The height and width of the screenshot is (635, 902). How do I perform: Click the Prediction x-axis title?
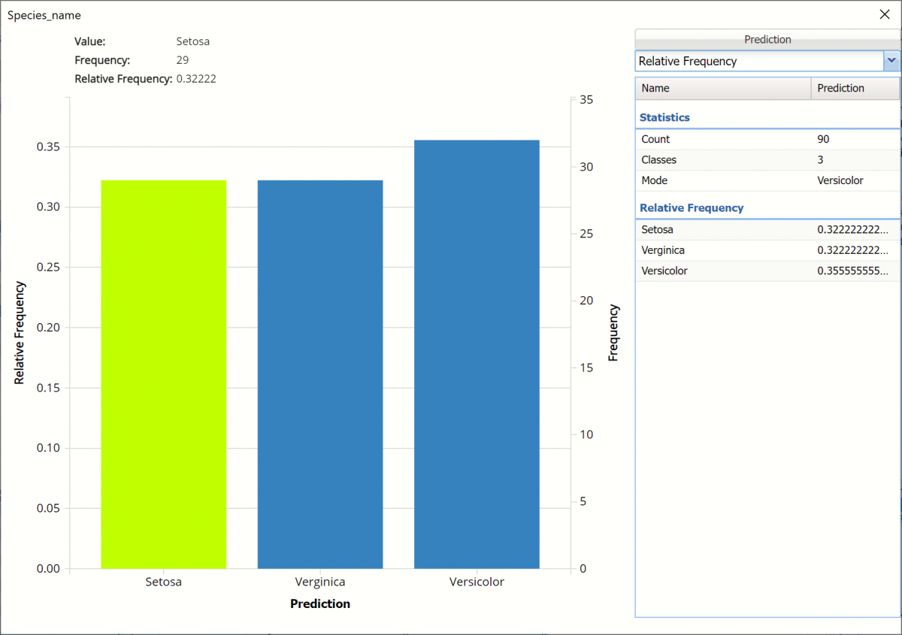(320, 603)
